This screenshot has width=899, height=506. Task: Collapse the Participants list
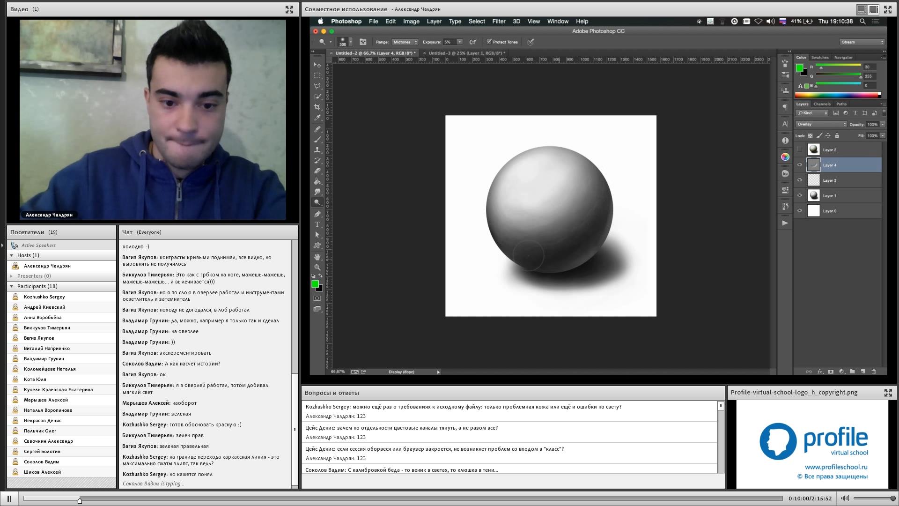[12, 286]
